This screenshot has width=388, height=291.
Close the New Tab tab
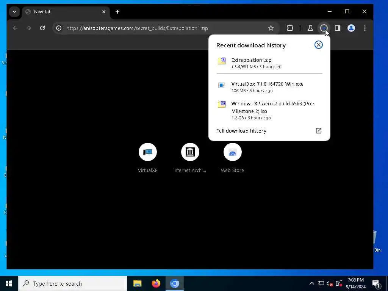coord(104,12)
